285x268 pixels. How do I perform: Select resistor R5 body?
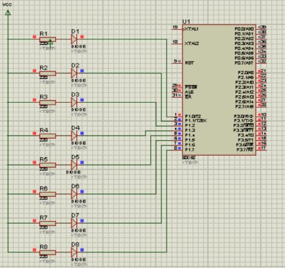pyautogui.click(x=48, y=165)
